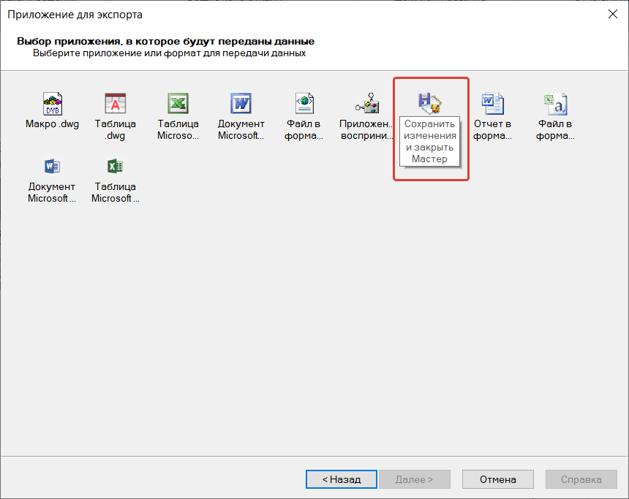Click the Выберите приложение или формат subtitle

point(169,53)
